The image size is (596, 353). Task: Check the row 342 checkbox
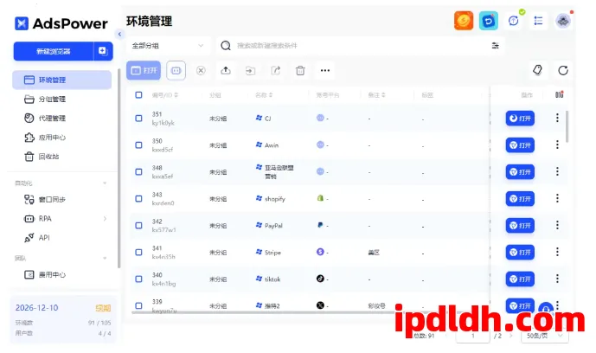click(138, 225)
